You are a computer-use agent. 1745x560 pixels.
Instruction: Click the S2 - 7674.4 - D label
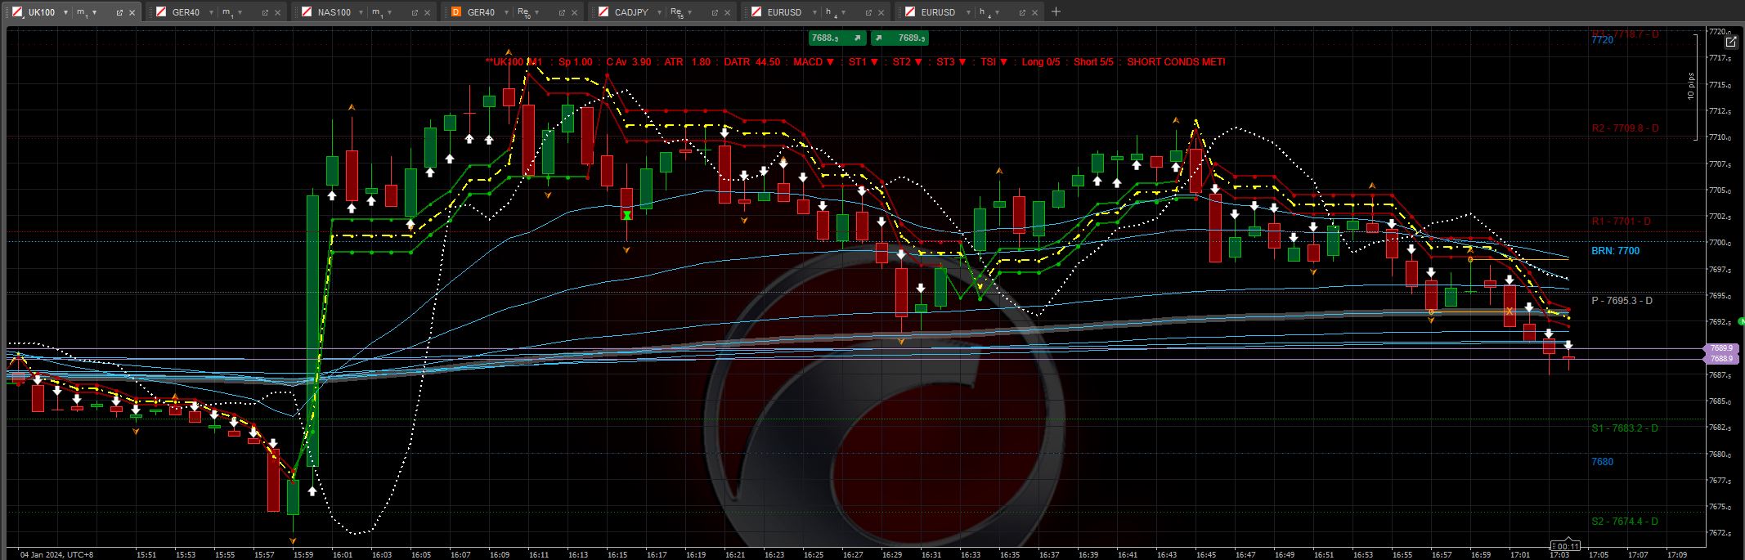click(x=1625, y=522)
